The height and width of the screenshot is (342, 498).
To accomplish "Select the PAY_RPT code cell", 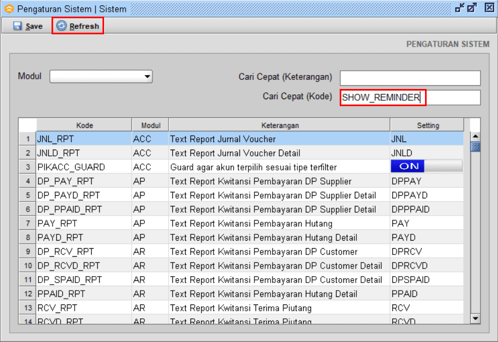I will 84,224.
